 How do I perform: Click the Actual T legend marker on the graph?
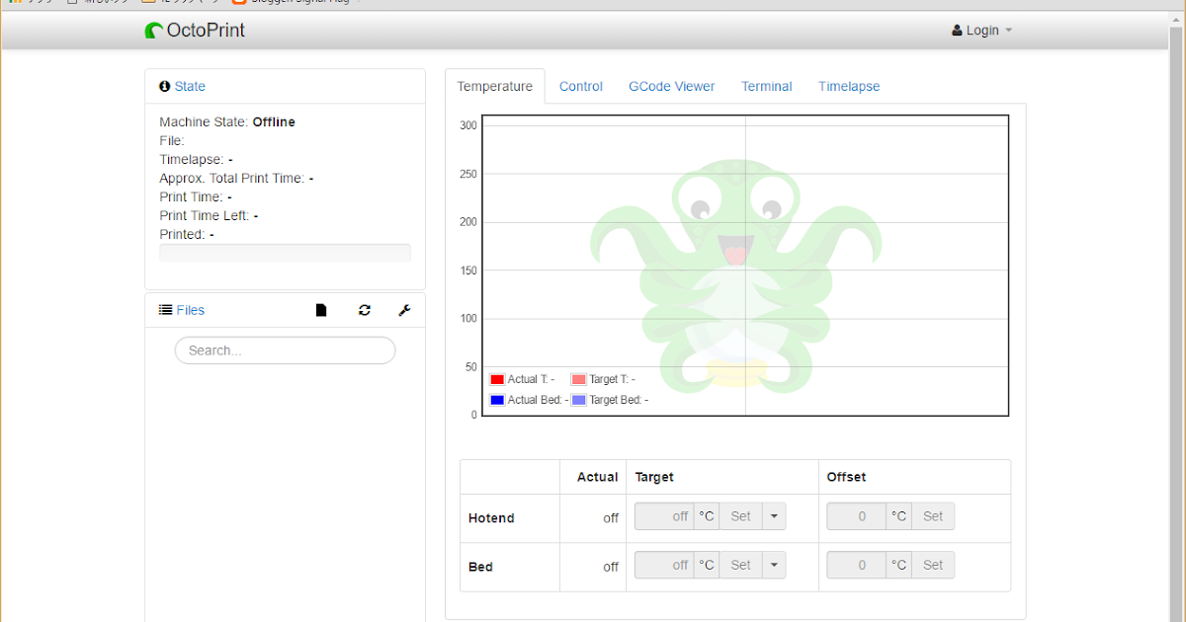click(x=498, y=379)
